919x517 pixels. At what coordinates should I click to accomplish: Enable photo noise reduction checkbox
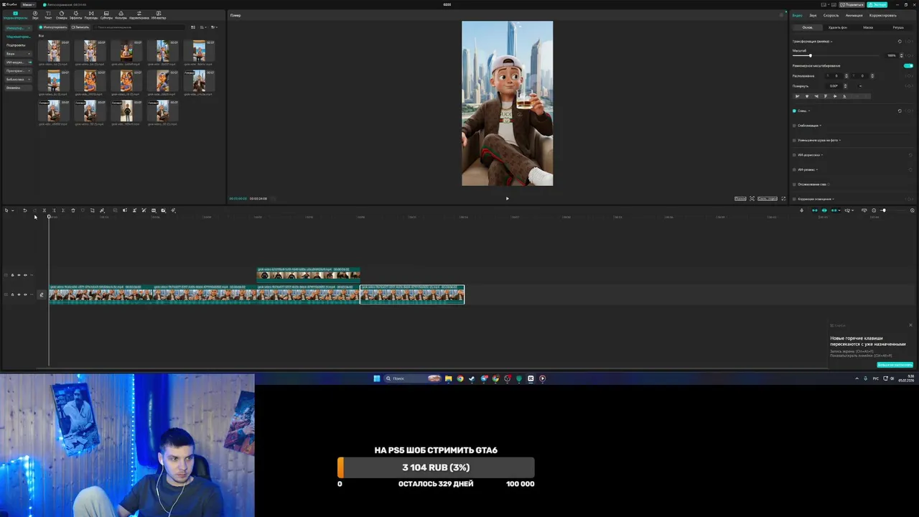[x=794, y=140]
